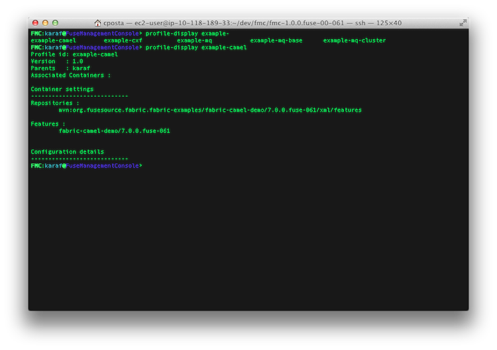Click the red close window button
The height and width of the screenshot is (350, 497).
[x=35, y=22]
